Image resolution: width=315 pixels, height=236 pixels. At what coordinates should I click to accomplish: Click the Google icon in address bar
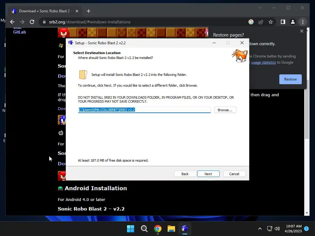tap(251, 22)
